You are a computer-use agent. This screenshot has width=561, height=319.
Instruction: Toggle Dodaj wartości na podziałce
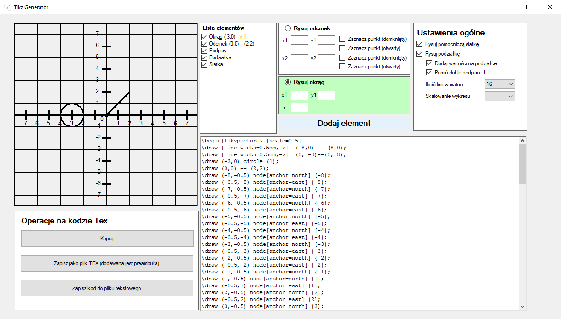click(x=429, y=63)
